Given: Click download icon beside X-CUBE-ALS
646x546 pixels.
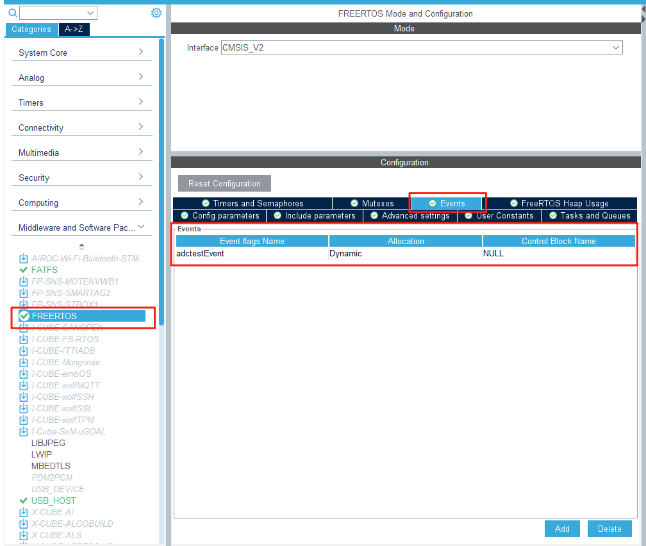Looking at the screenshot, I should pyautogui.click(x=24, y=536).
